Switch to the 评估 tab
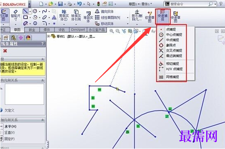 (62, 30)
